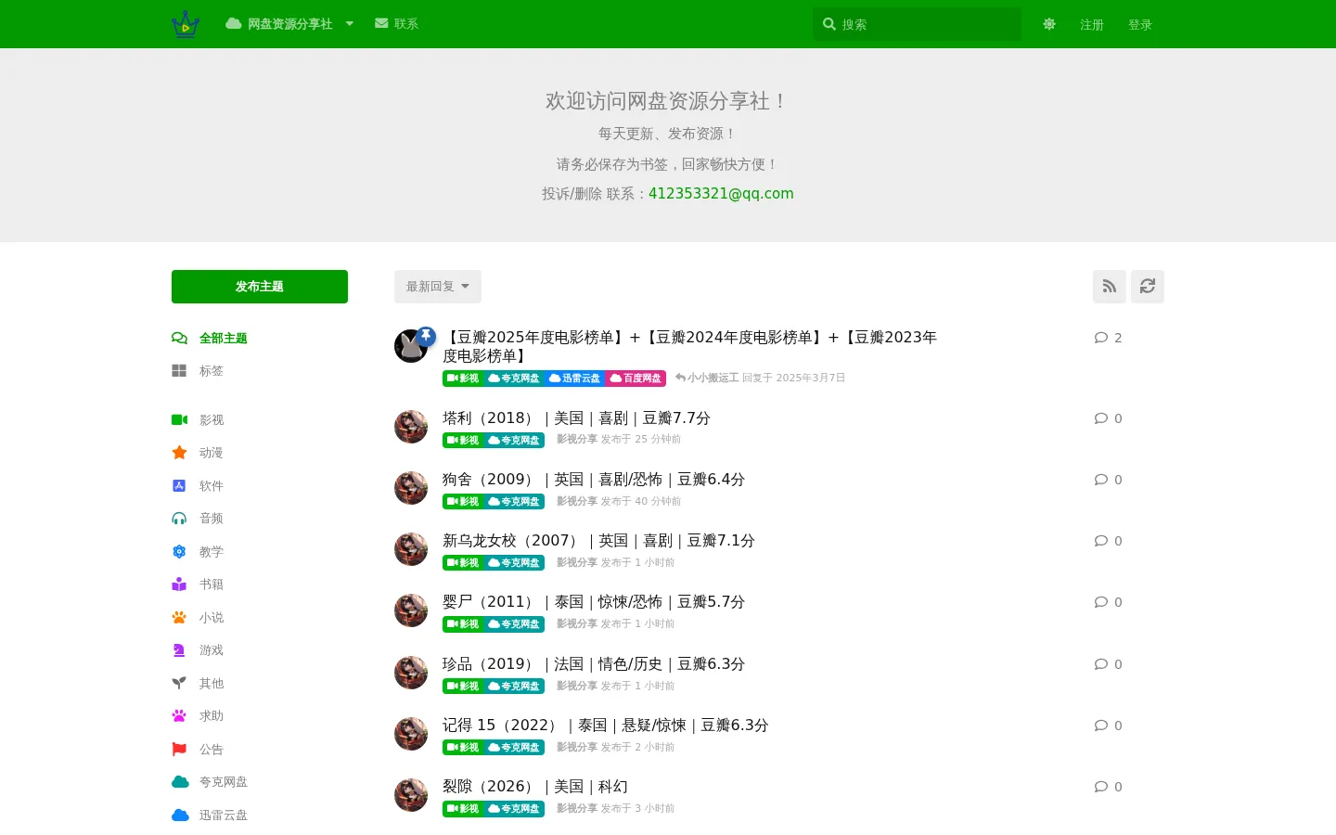
Task: Click the 其他 seedling icon
Action: [x=180, y=684]
